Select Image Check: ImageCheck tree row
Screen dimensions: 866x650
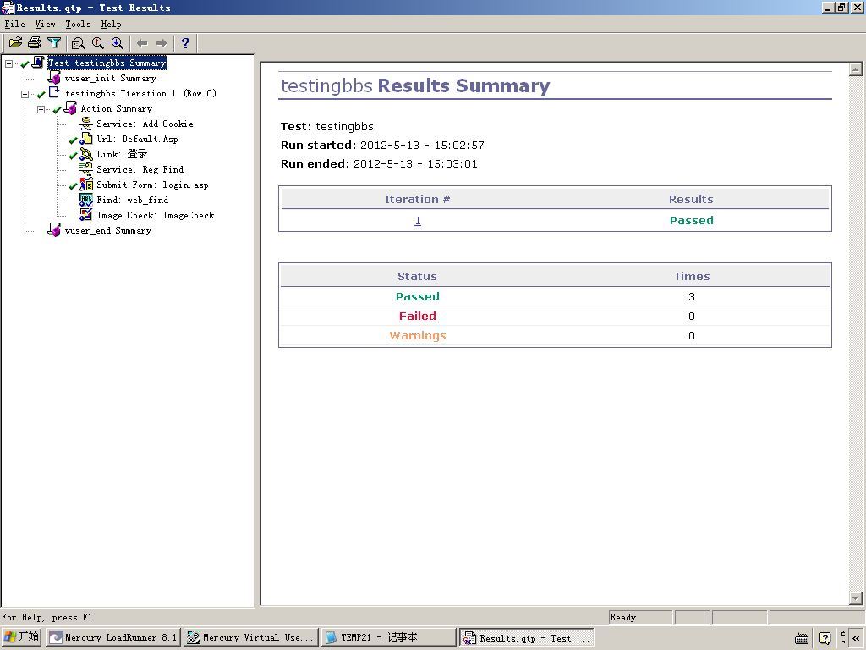click(156, 215)
